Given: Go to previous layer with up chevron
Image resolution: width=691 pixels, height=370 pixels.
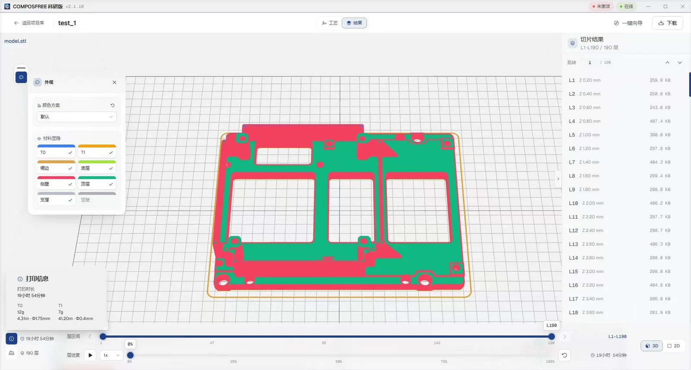Looking at the screenshot, I should tap(667, 63).
